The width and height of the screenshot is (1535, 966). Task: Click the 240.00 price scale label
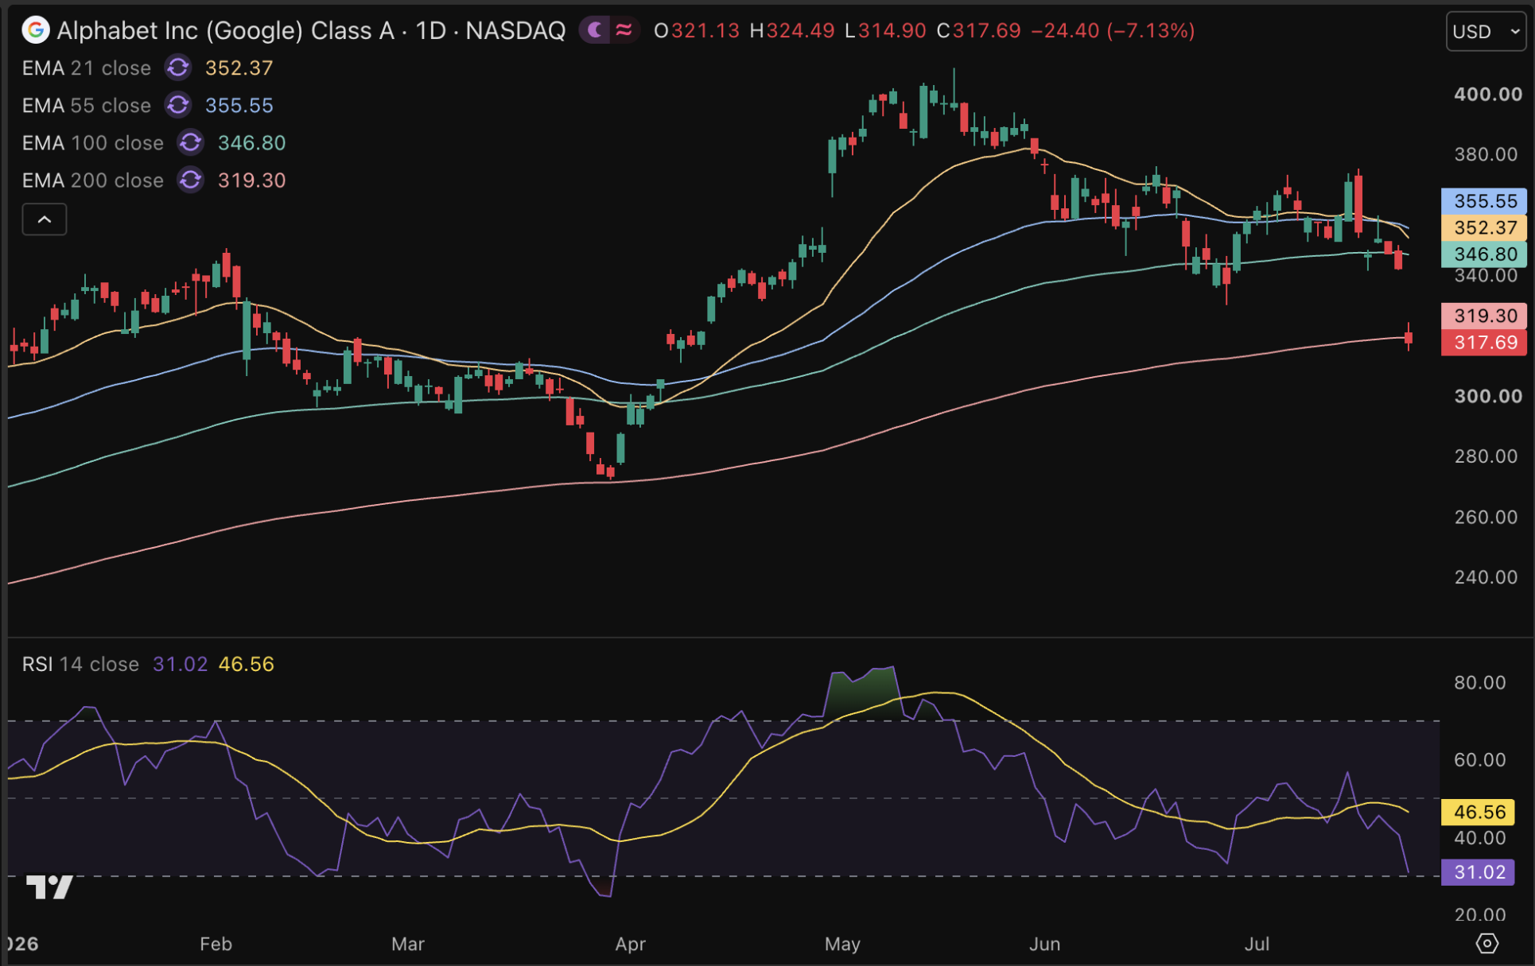[x=1486, y=576]
